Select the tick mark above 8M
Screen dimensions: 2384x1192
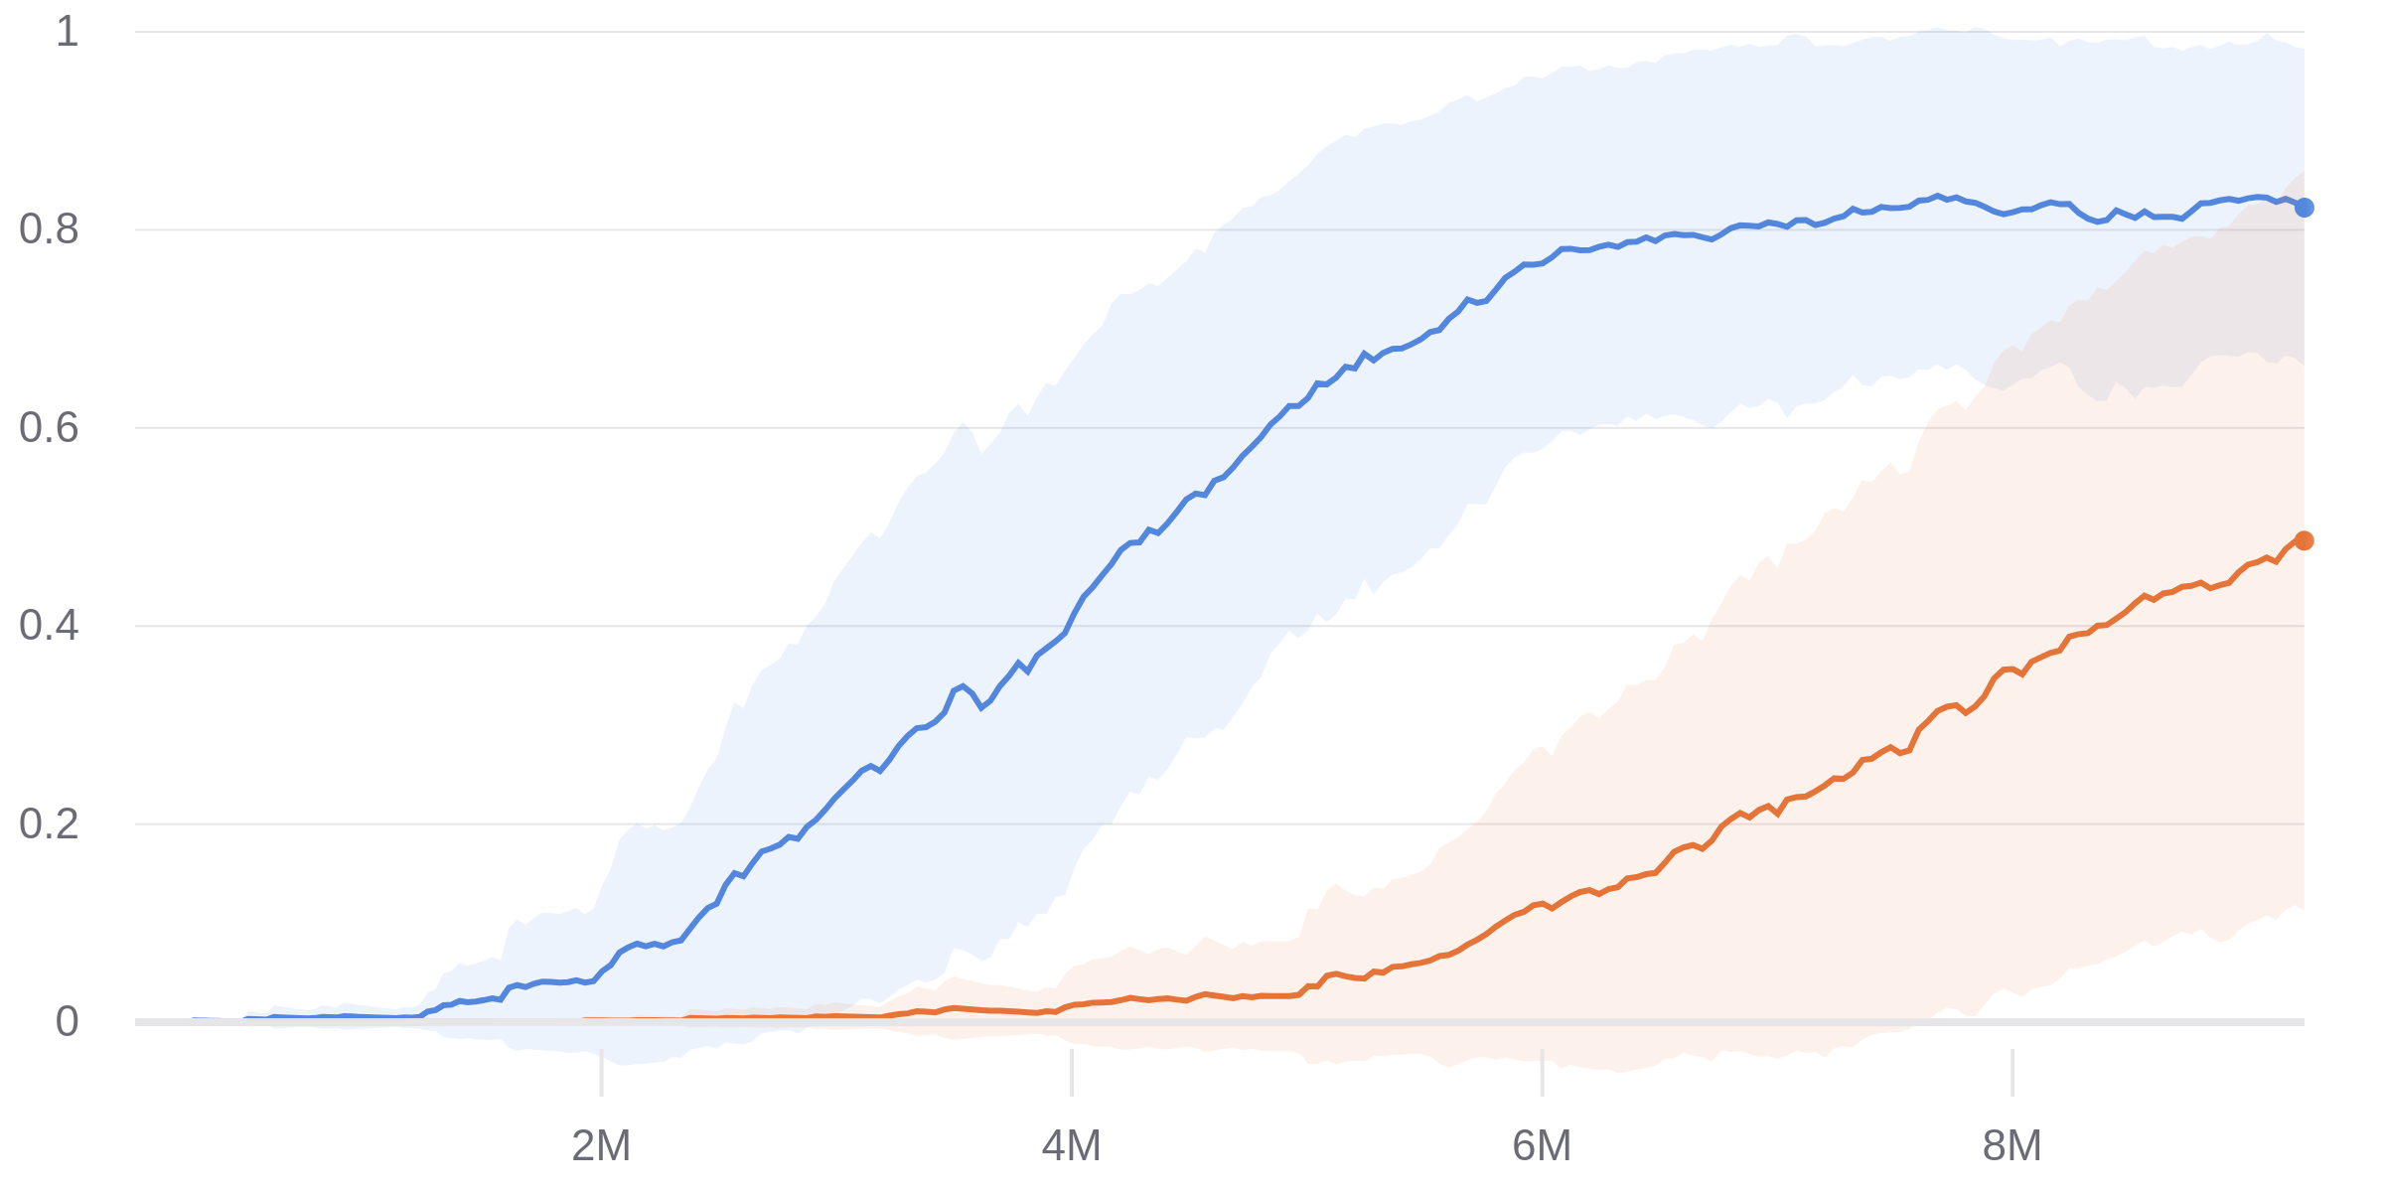[2011, 1073]
